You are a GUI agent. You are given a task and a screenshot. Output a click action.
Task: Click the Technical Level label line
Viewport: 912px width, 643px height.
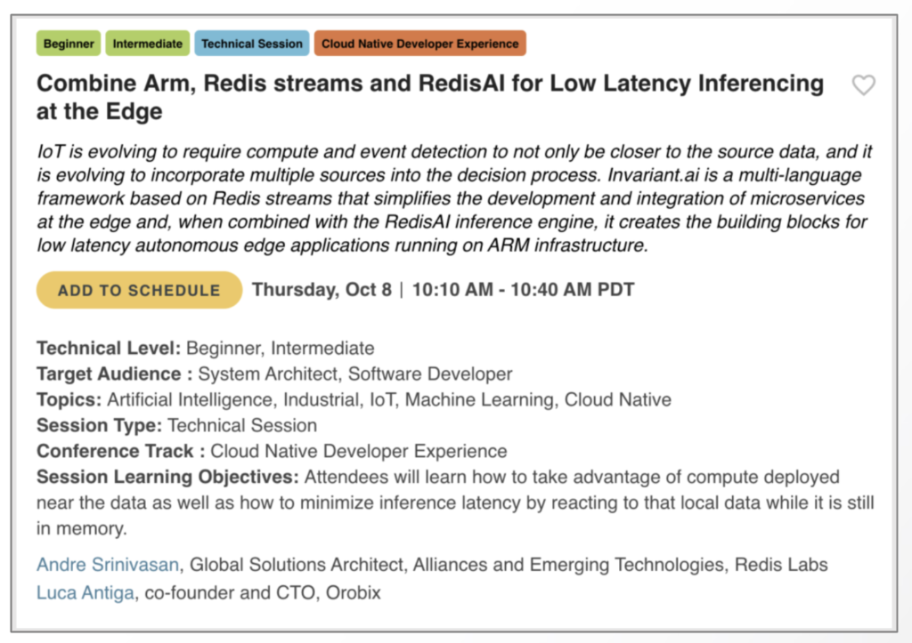205,349
